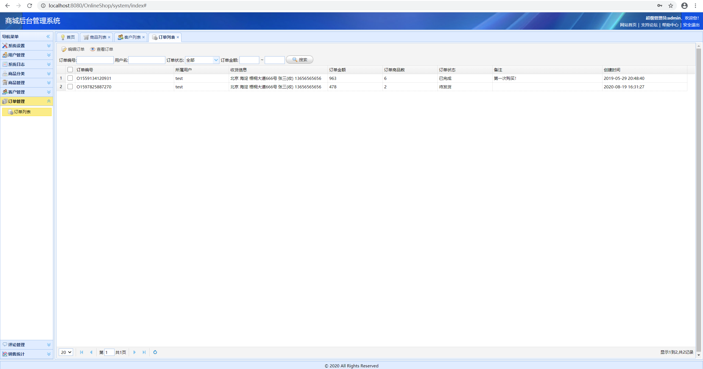Toggle the select-all checkbox in table header
Image resolution: width=703 pixels, height=369 pixels.
coord(70,70)
